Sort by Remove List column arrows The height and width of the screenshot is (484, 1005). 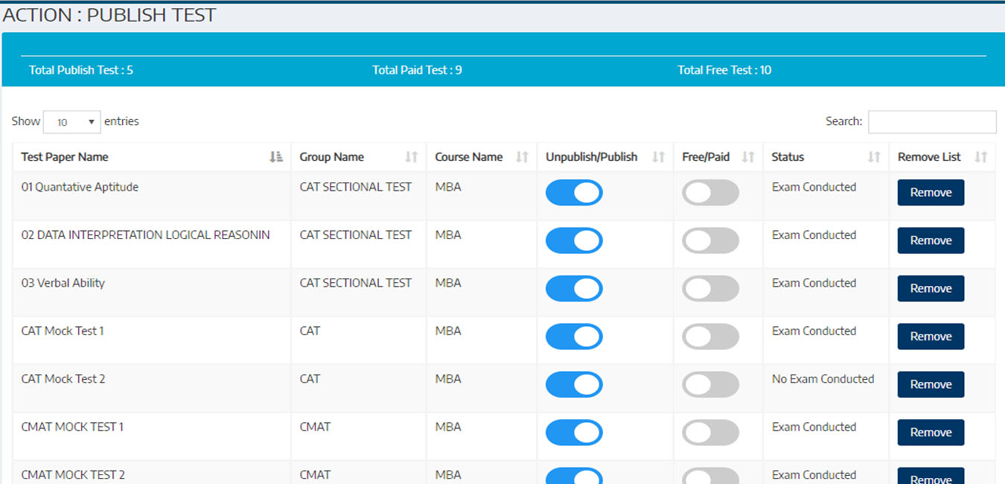pos(980,157)
